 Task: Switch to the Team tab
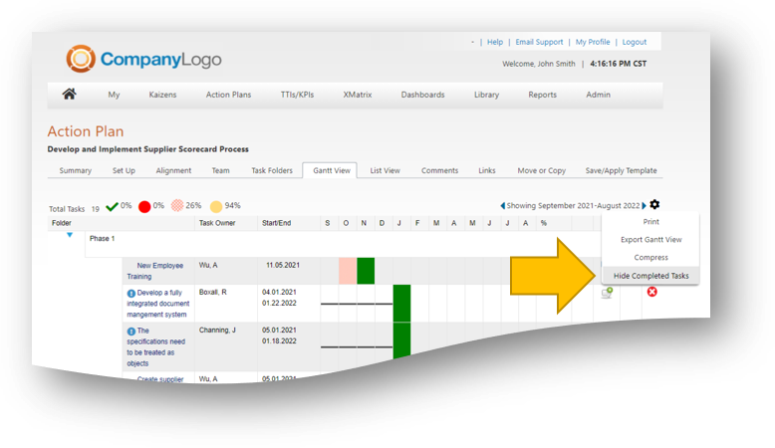(x=220, y=170)
